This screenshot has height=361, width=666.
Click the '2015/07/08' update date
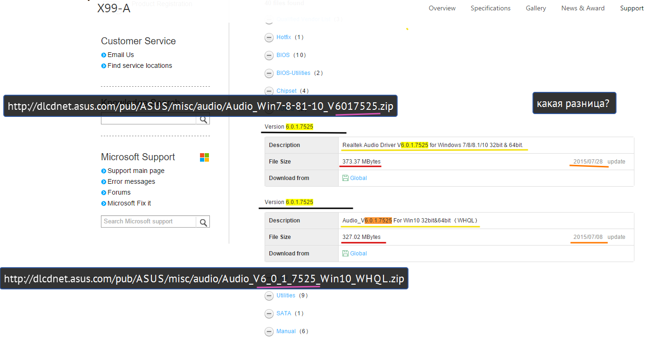(588, 237)
